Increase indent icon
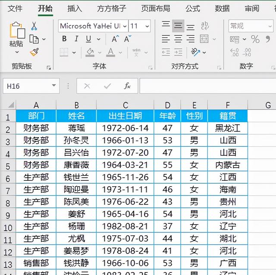The width and height of the screenshot is (276, 275). pos(178,52)
